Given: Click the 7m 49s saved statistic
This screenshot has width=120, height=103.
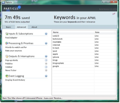Looking at the screenshot, I should (17, 17).
